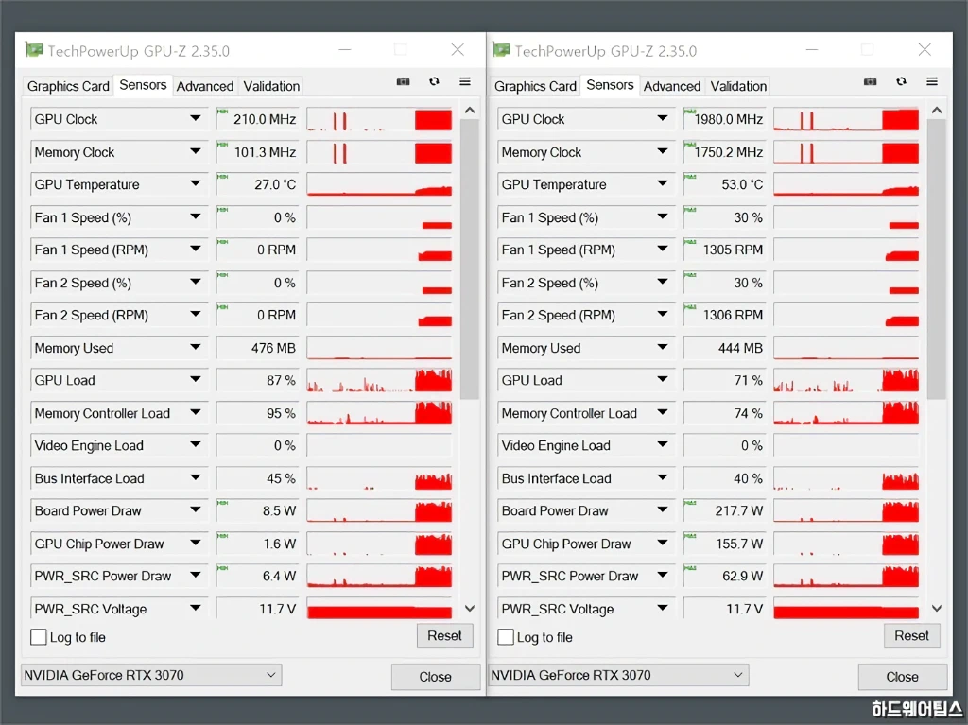Viewport: 968px width, 725px height.
Task: Click the 1980.0 MHz GPU Clock value
Action: [x=729, y=119]
